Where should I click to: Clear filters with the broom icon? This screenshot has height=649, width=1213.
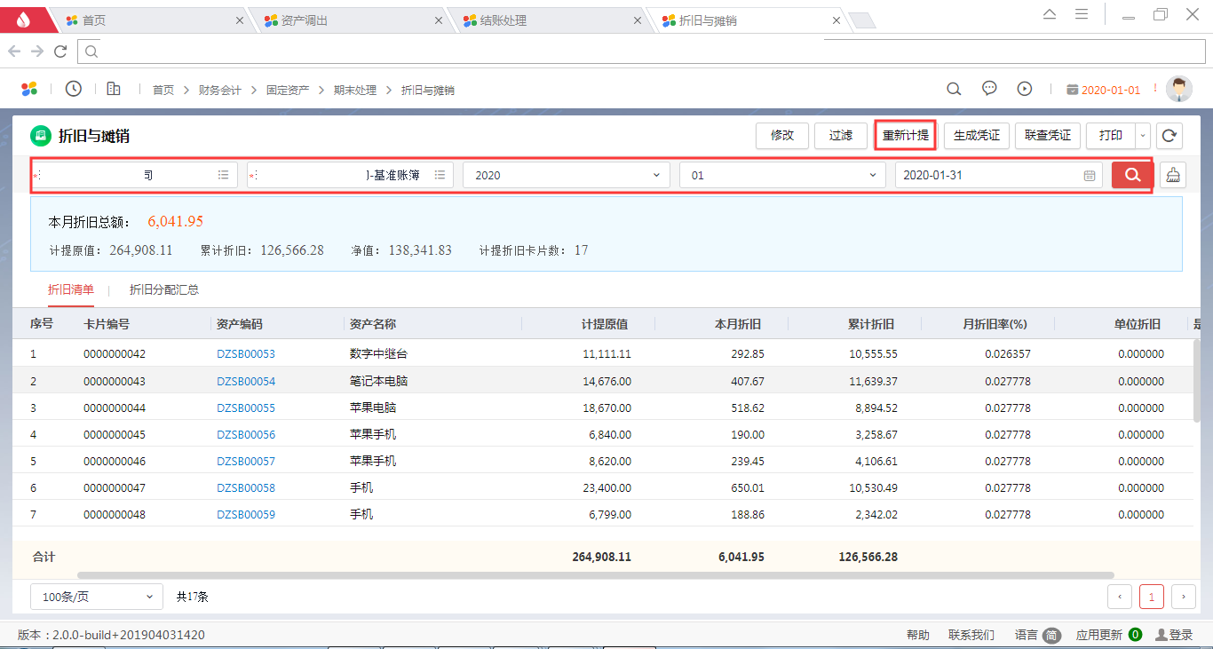1173,175
